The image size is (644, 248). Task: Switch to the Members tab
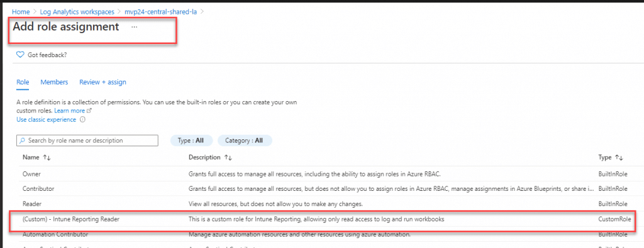tap(54, 82)
